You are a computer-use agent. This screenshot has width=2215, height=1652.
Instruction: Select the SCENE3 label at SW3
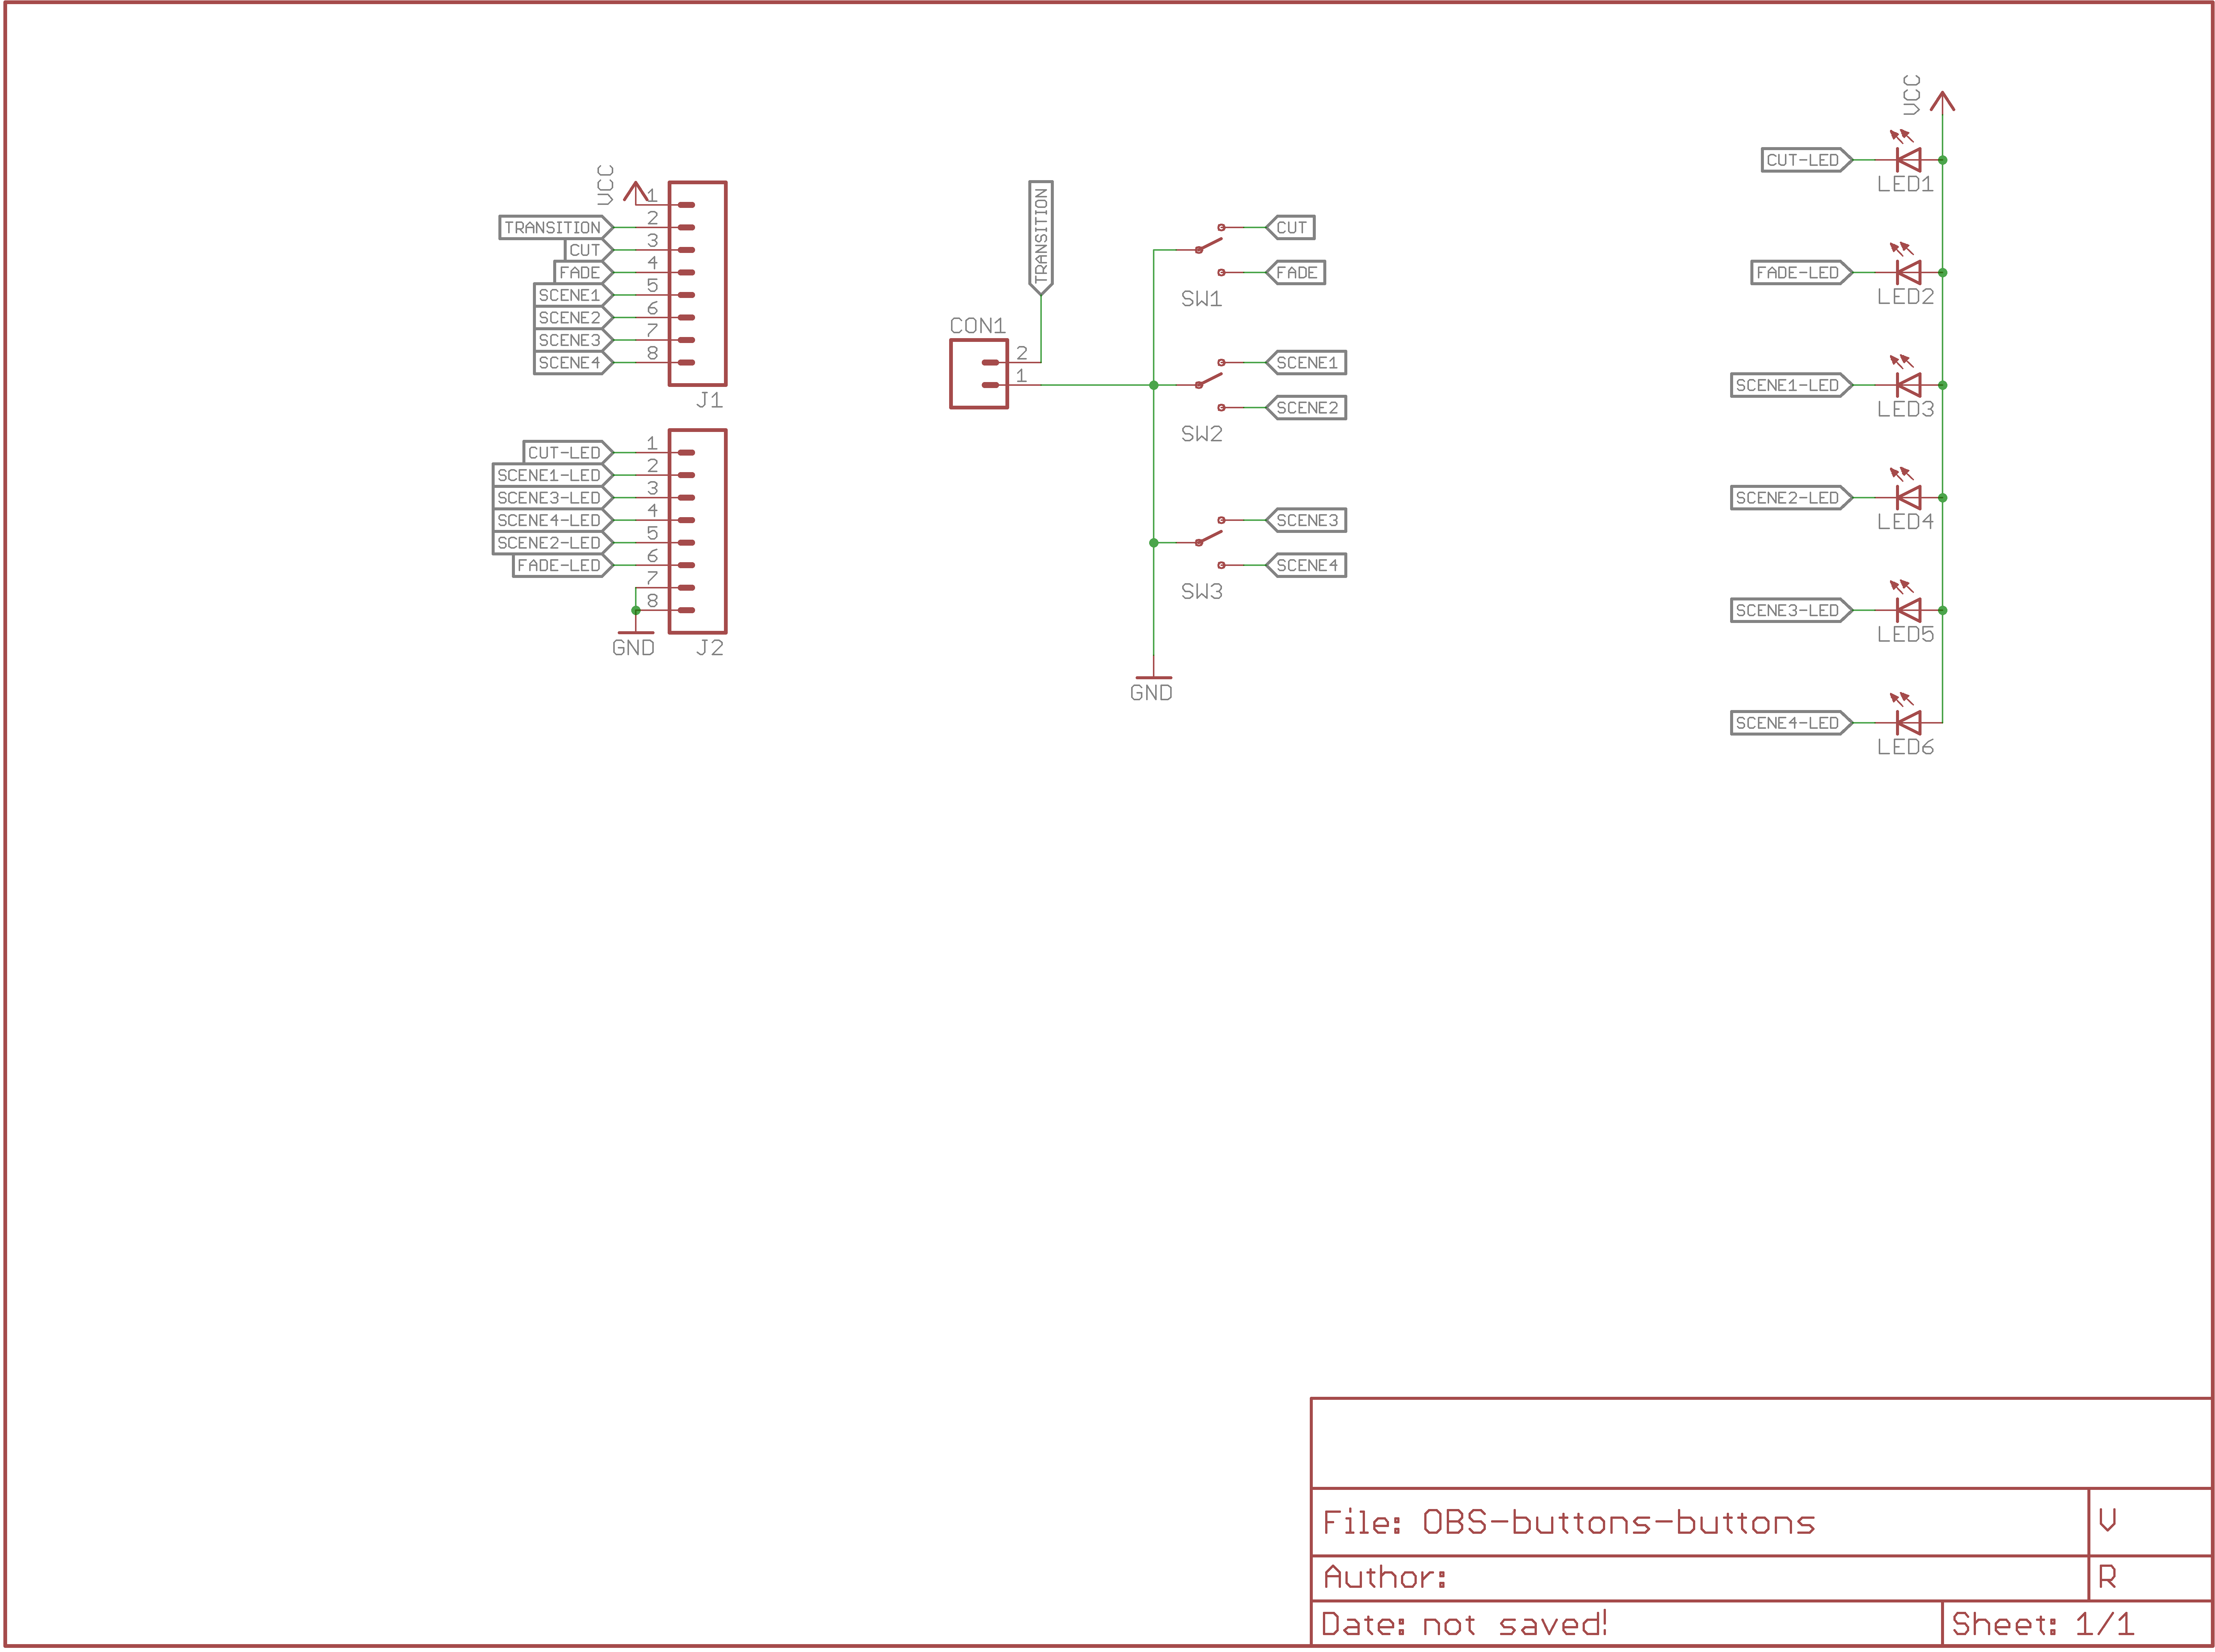click(1306, 520)
